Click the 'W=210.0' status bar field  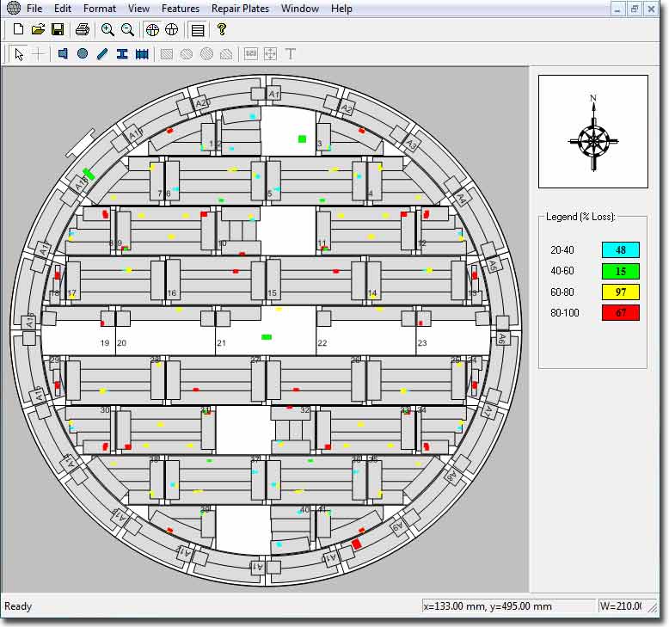click(x=620, y=606)
